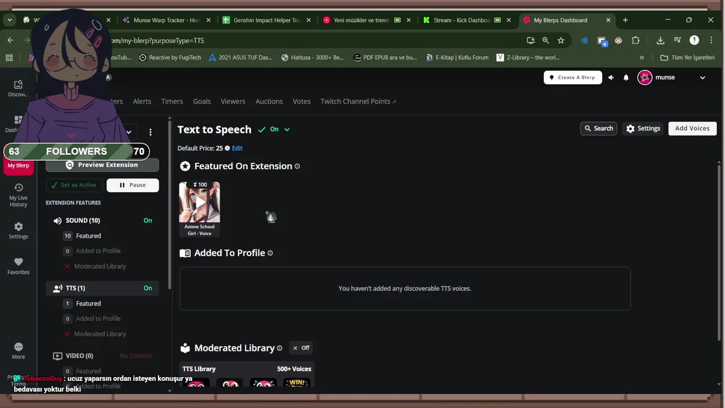The image size is (725, 408).
Task: Toggle Text to Speech On dropdown
Action: pyautogui.click(x=274, y=129)
